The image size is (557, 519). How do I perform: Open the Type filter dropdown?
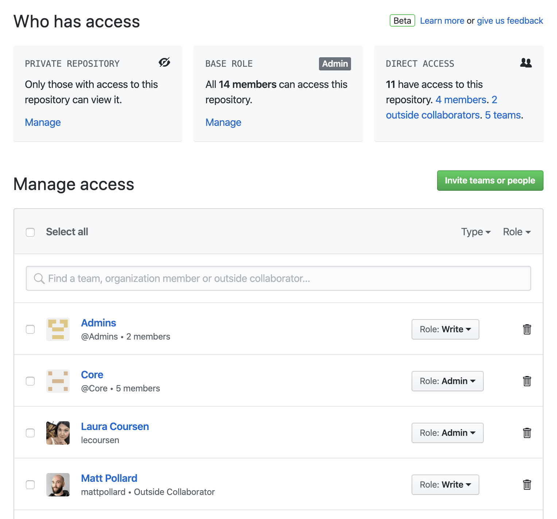tap(475, 232)
